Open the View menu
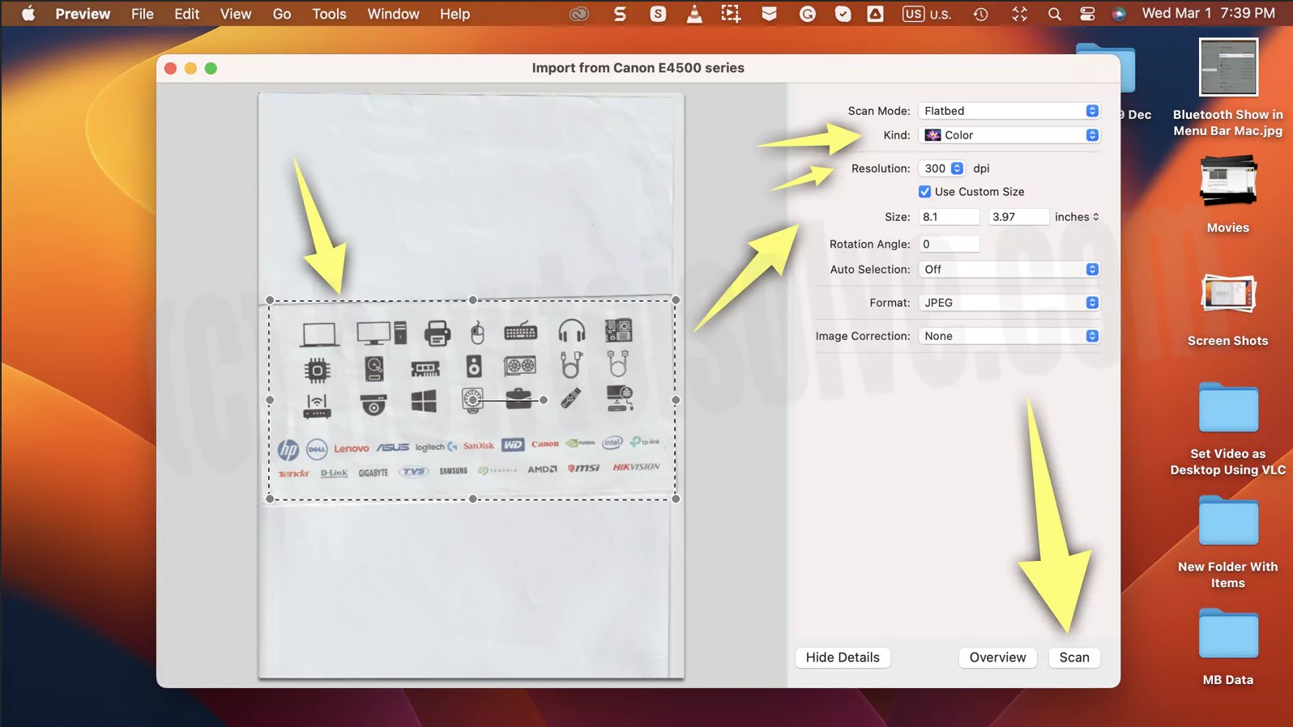 tap(236, 14)
